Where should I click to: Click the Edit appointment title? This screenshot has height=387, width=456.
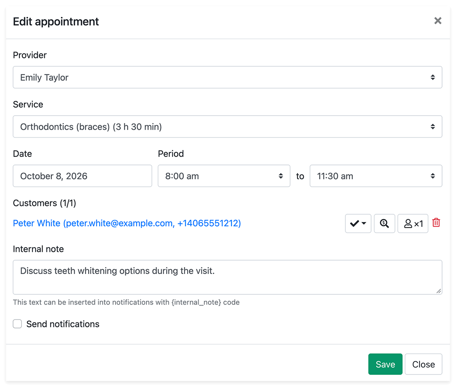click(x=56, y=22)
